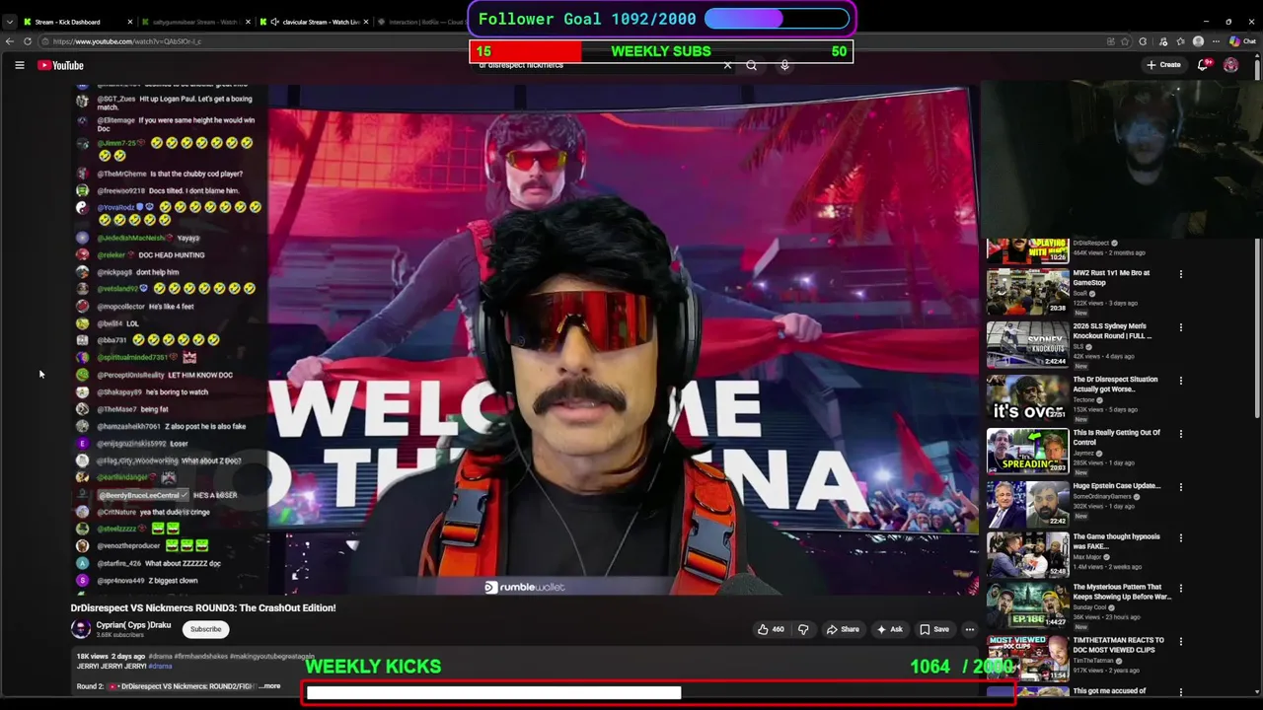
Task: Open options for Really Getting Out video
Action: click(x=1180, y=434)
